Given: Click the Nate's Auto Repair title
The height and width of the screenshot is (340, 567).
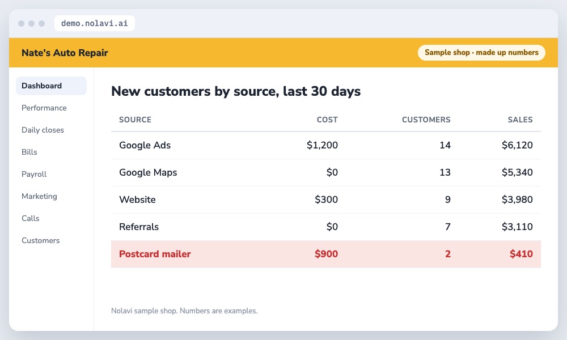Looking at the screenshot, I should pos(65,53).
